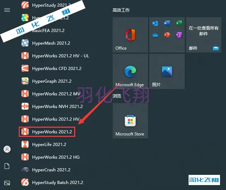Viewport: 226px width, 190px height.
Task: Open the user account icon in sidebar
Action: click(x=7, y=149)
